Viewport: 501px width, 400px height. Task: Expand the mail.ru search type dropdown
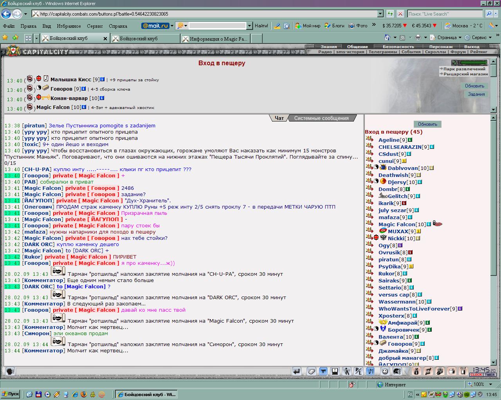tap(186, 26)
